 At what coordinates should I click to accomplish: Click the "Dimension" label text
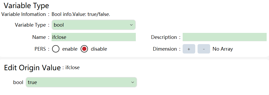(x=165, y=49)
